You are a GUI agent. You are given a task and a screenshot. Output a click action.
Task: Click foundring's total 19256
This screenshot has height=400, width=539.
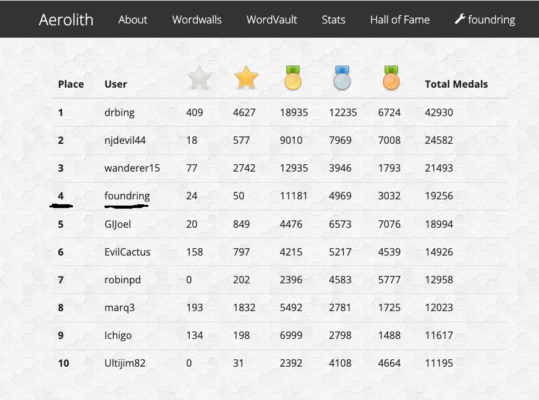(x=439, y=196)
